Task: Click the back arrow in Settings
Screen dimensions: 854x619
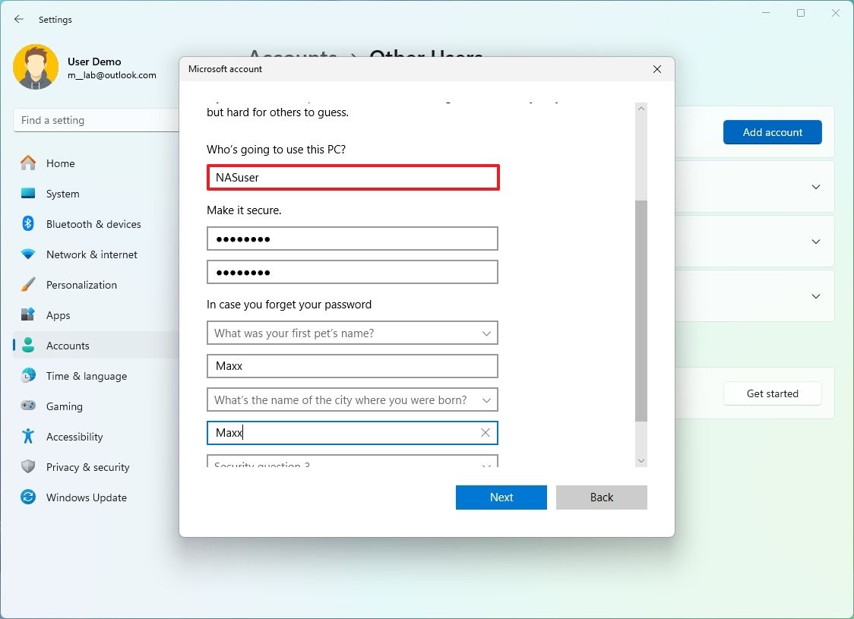Action: [18, 19]
